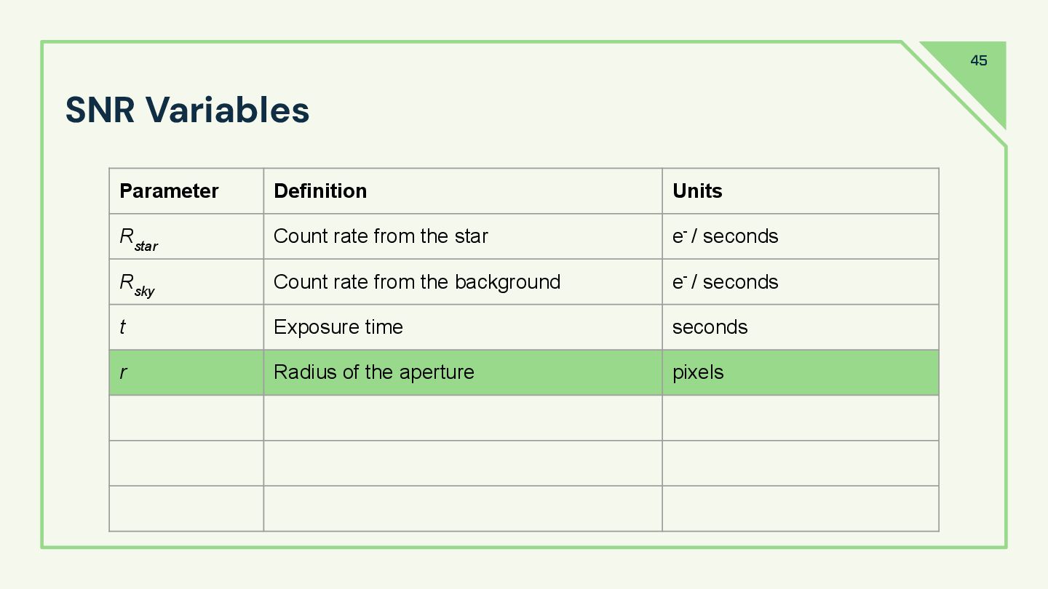
Task: Click the green corner triangle behind slide number
Action: (991, 95)
